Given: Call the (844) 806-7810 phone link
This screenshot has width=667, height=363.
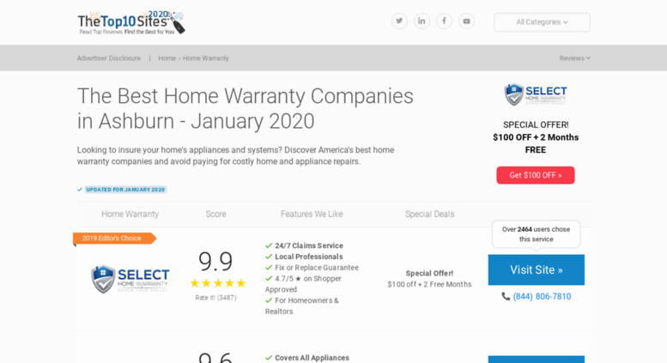Looking at the screenshot, I should pos(542,297).
